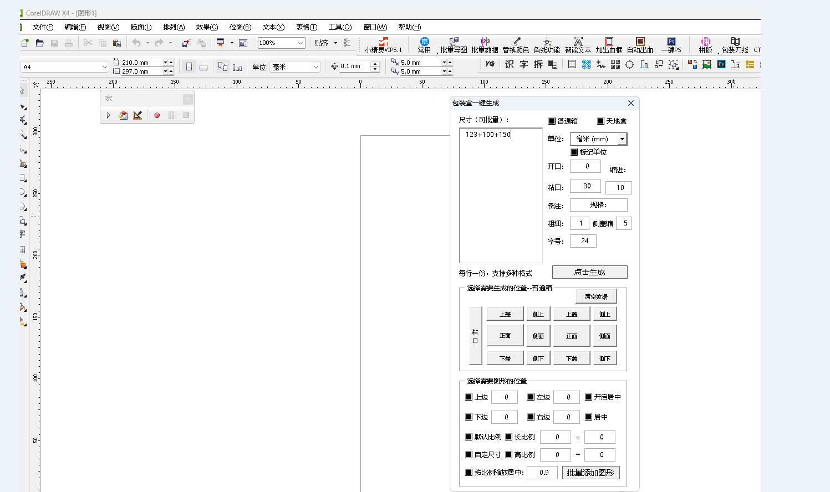830x492 pixels.
Task: Open 批量导图 batch export tool
Action: coord(454,45)
